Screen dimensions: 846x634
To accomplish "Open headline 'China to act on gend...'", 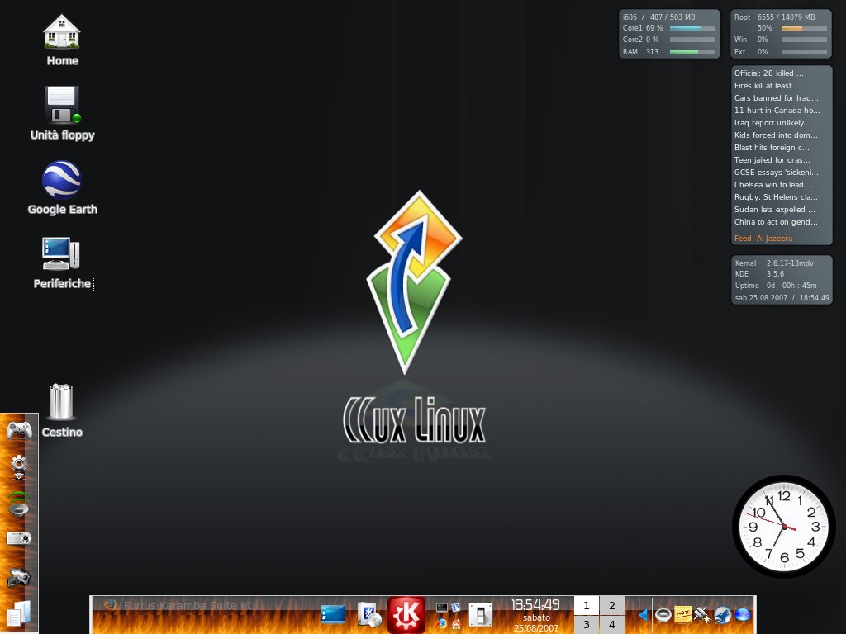I will coord(775,222).
